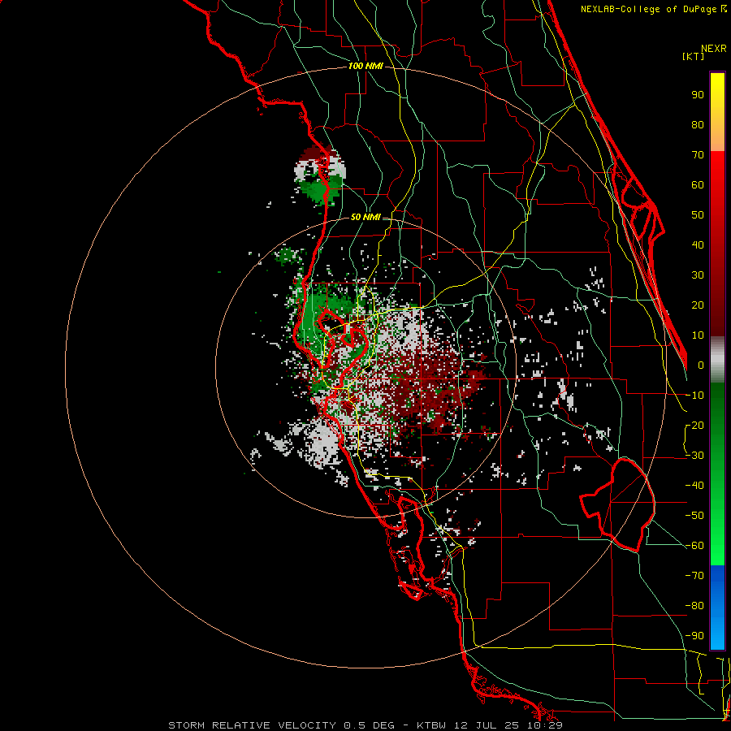This screenshot has height=731, width=731.
Task: Click the -30 value on the velocity scale
Action: click(x=694, y=456)
